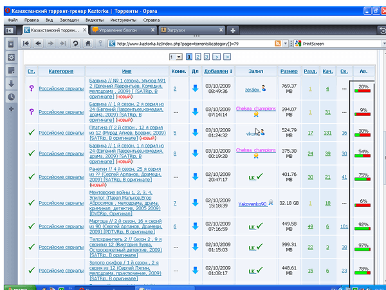This screenshot has width=386, height=290.
Task: Open the search engine selector icon
Action: (x=298, y=44)
